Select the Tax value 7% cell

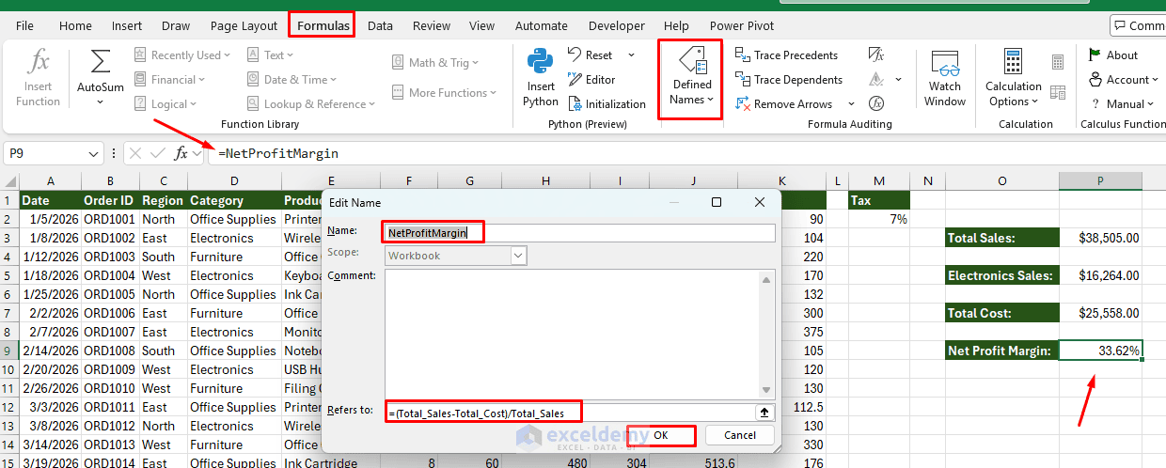pyautogui.click(x=879, y=219)
